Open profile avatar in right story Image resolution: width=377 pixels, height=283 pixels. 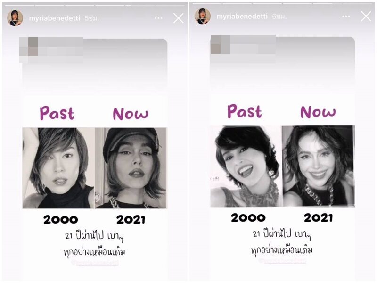[203, 17]
